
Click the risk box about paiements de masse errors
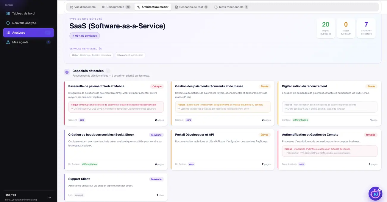click(x=223, y=107)
